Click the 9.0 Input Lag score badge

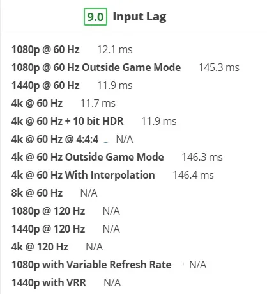tap(95, 17)
